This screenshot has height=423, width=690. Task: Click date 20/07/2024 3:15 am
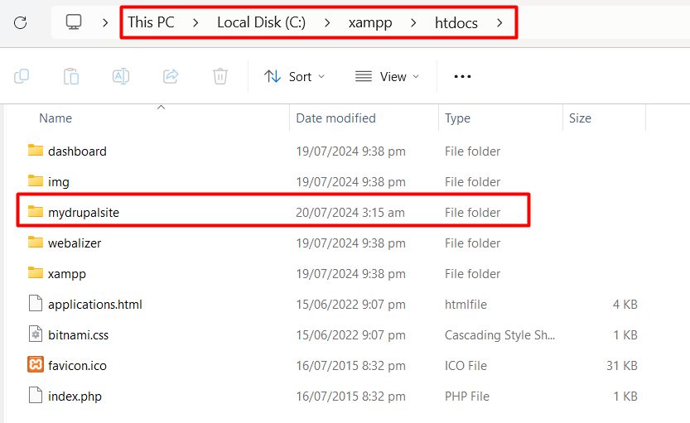click(x=350, y=213)
